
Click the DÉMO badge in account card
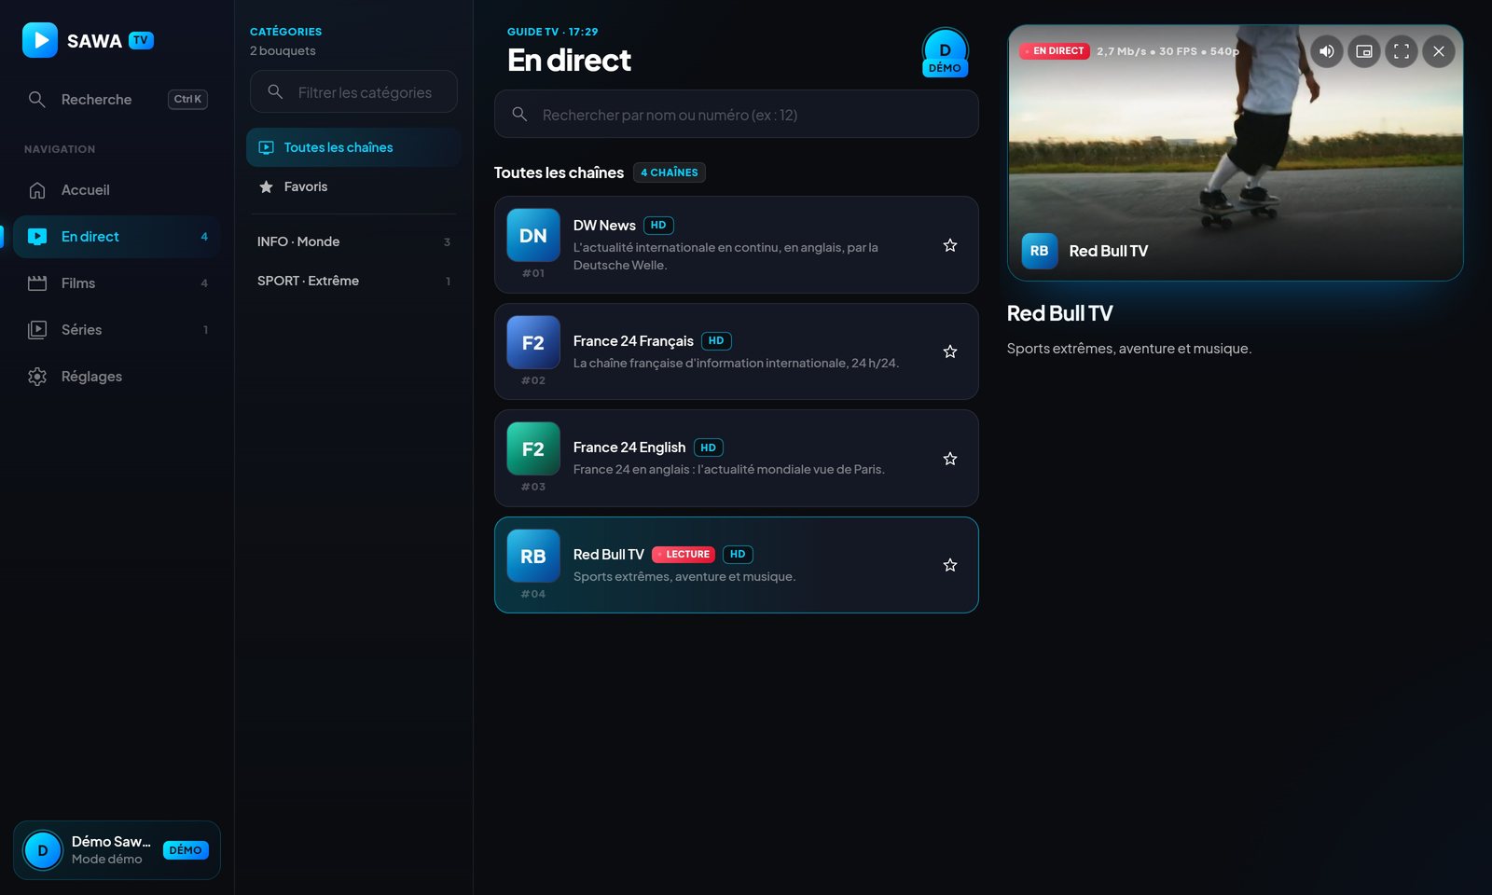tap(186, 850)
